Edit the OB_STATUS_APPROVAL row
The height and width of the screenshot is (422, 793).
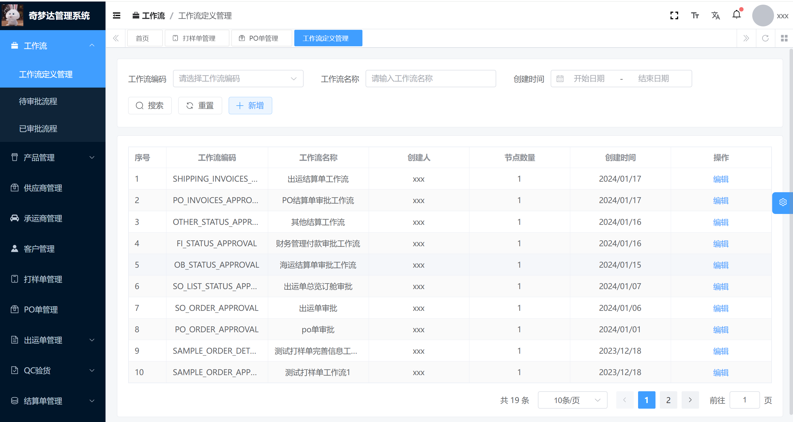pyautogui.click(x=721, y=265)
